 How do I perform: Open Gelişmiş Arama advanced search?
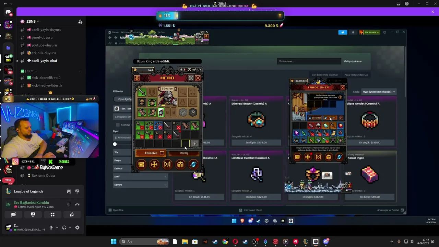tap(353, 61)
